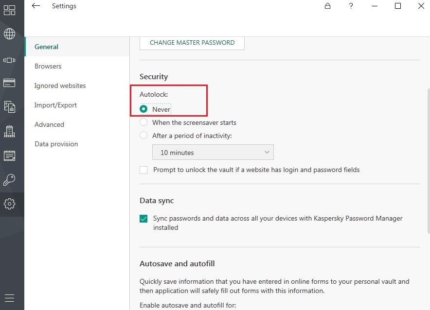The height and width of the screenshot is (310, 430).
Task: Open the All entries grid icon in sidebar
Action: [9, 10]
